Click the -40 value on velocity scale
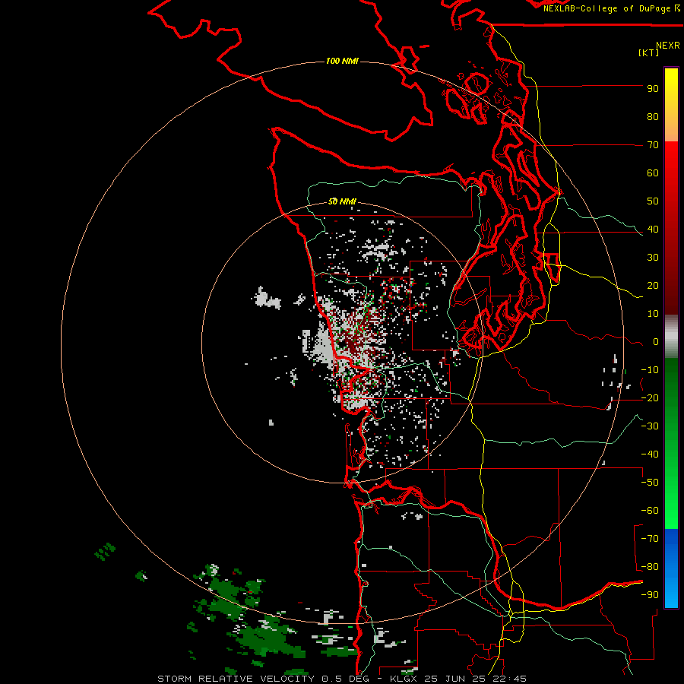The width and height of the screenshot is (684, 684). [x=650, y=454]
